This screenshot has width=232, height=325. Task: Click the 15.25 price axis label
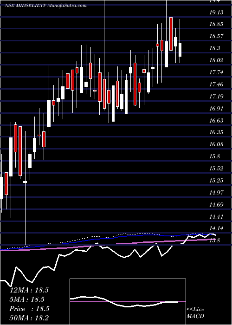click(217, 181)
